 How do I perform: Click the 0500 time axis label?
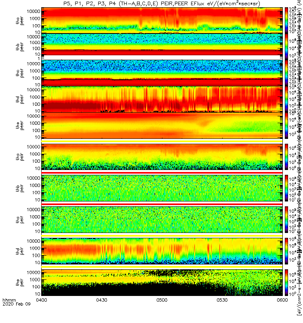(x=162, y=300)
